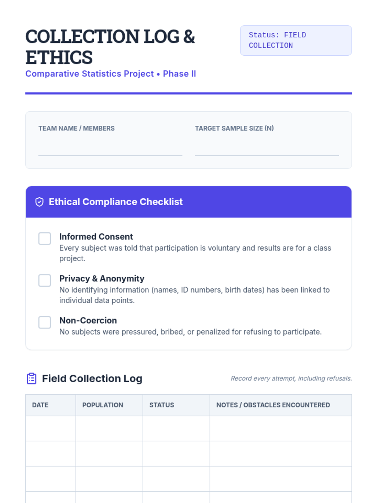This screenshot has width=377, height=503.
Task: Click the first row Population cell
Action: 109,428
